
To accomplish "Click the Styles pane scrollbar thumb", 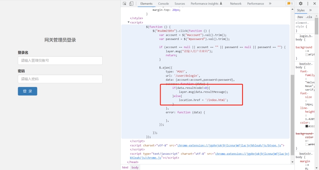I will pyautogui.click(x=316, y=26).
